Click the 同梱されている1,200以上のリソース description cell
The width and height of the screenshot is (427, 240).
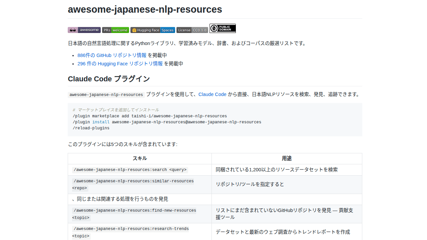287,170
